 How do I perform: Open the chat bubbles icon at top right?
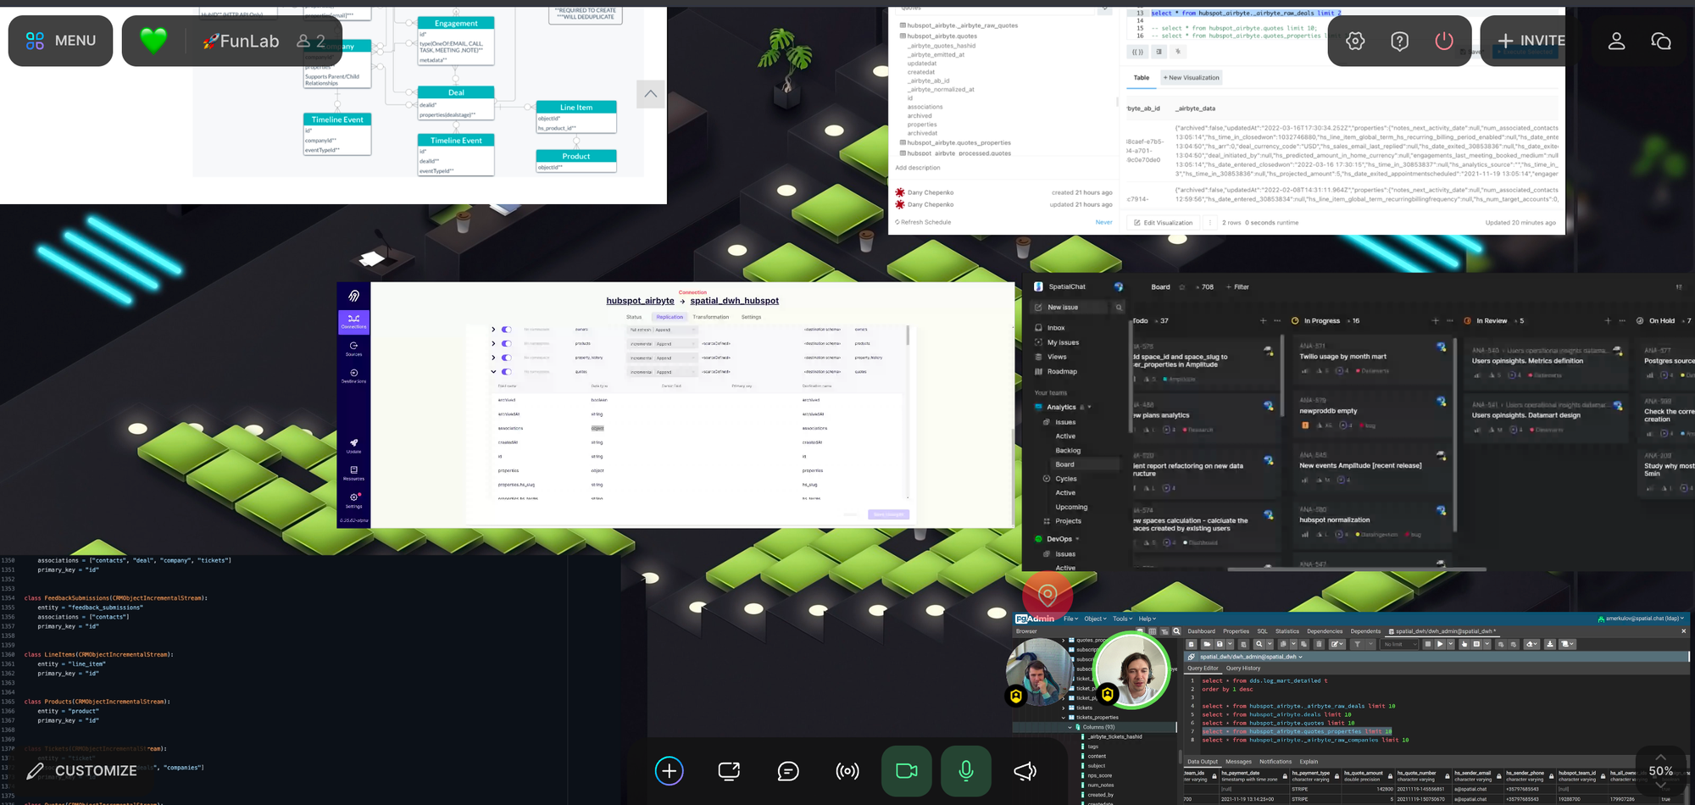click(1661, 41)
